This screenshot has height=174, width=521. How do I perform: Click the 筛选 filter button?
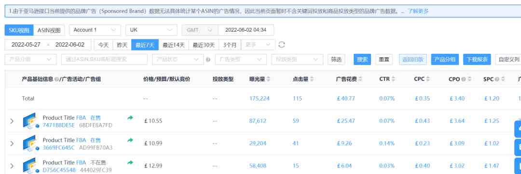click(x=336, y=60)
